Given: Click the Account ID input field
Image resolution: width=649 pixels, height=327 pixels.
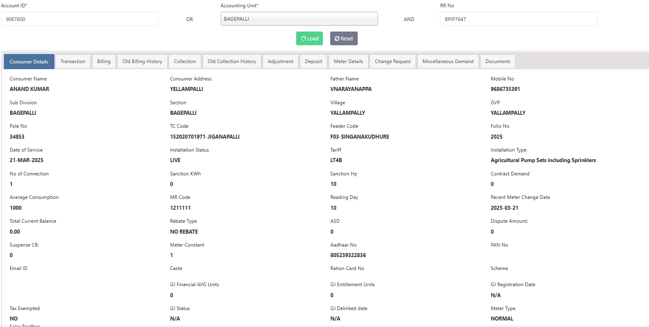Looking at the screenshot, I should (80, 19).
